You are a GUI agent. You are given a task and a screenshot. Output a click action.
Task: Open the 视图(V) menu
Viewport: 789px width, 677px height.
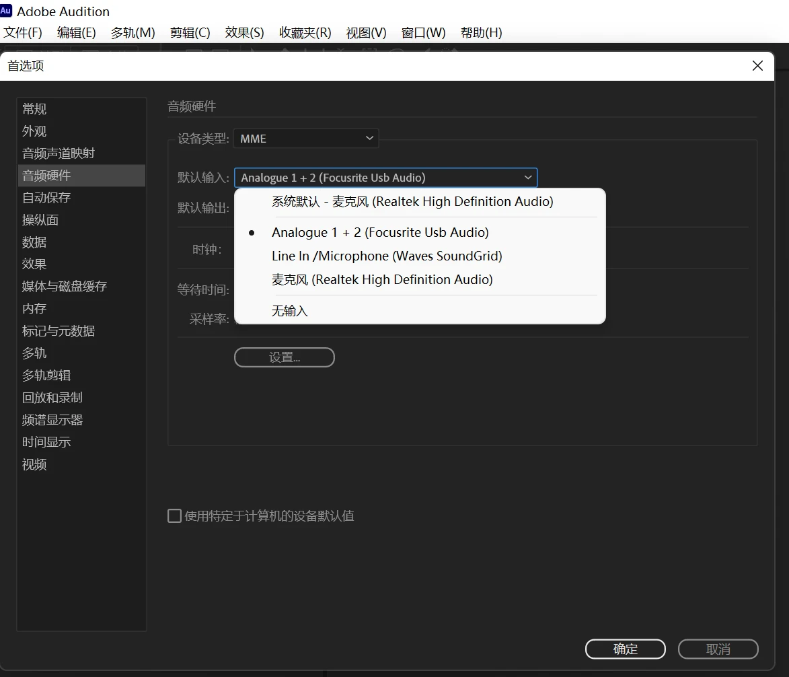pyautogui.click(x=367, y=33)
